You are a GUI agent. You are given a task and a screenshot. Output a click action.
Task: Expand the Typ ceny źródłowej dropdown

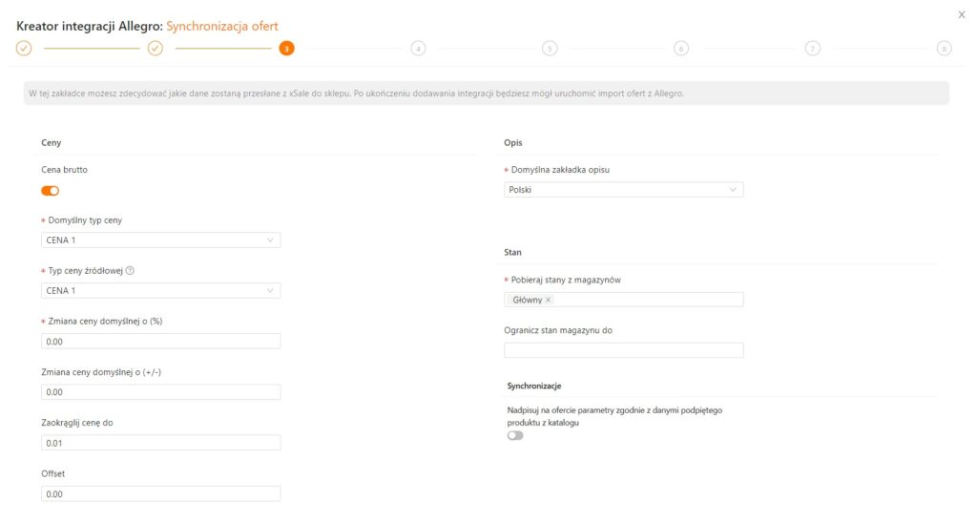click(x=161, y=291)
